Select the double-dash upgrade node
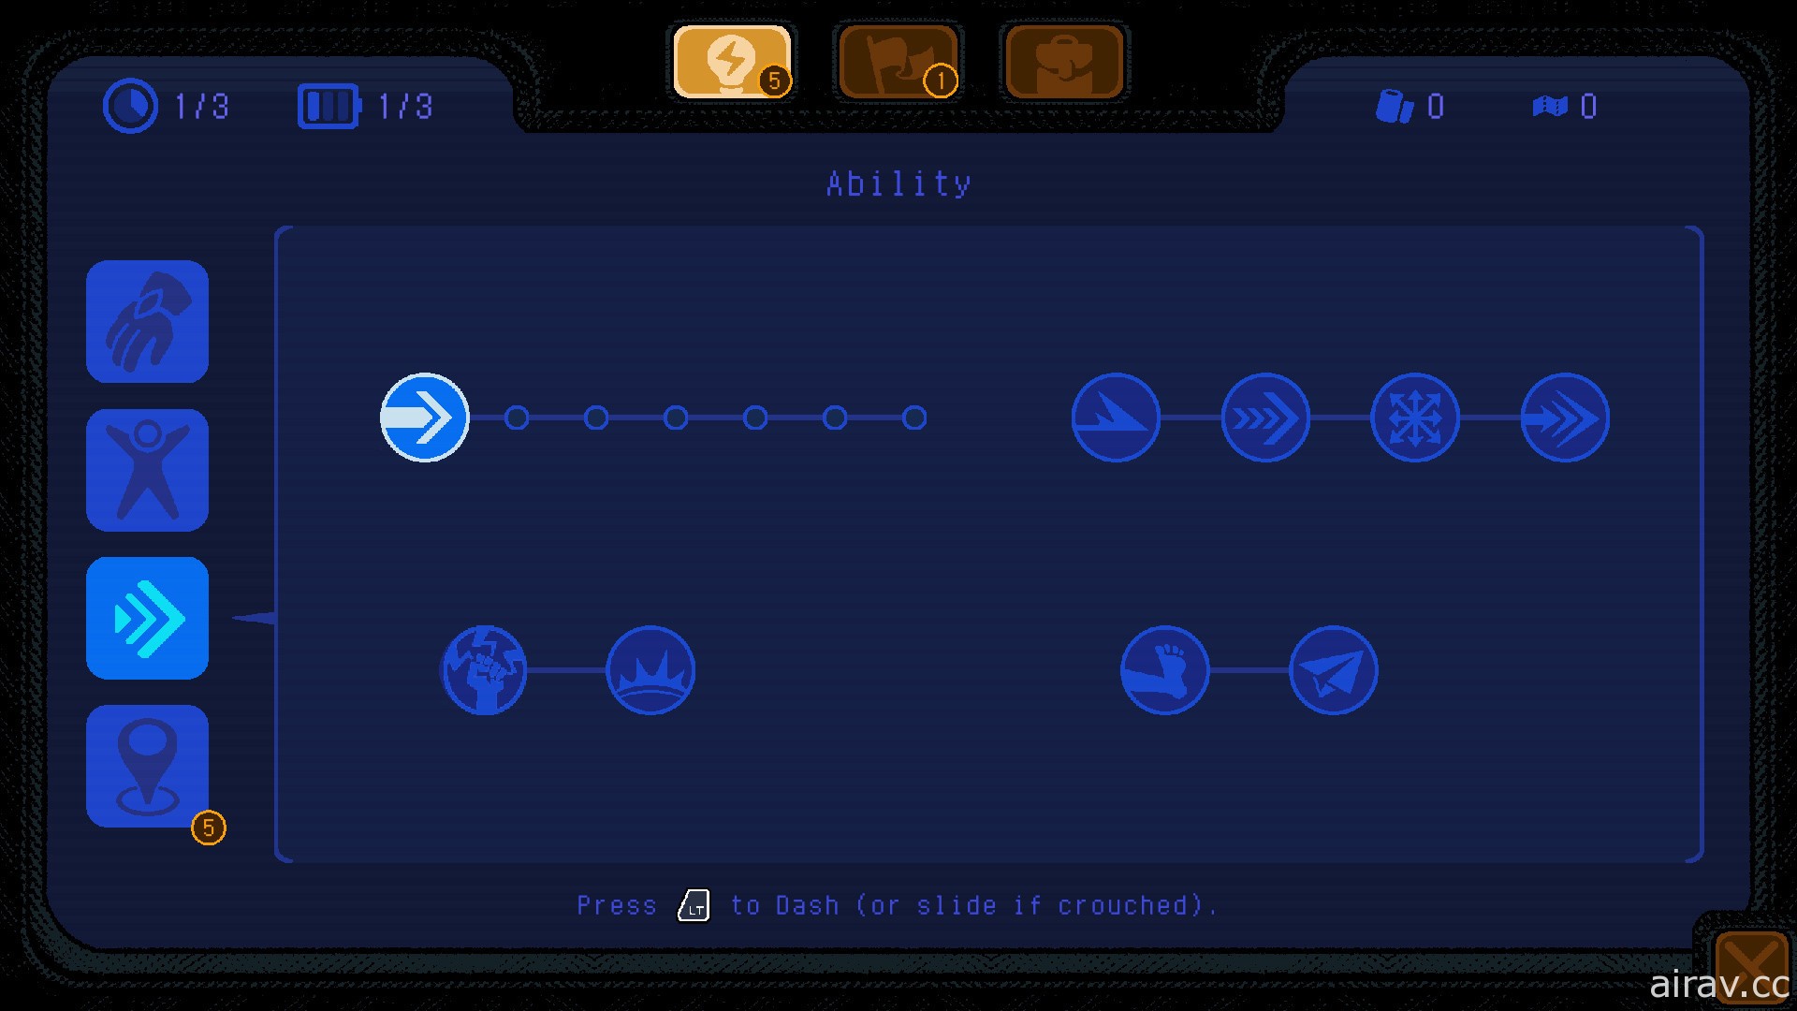 (1565, 418)
